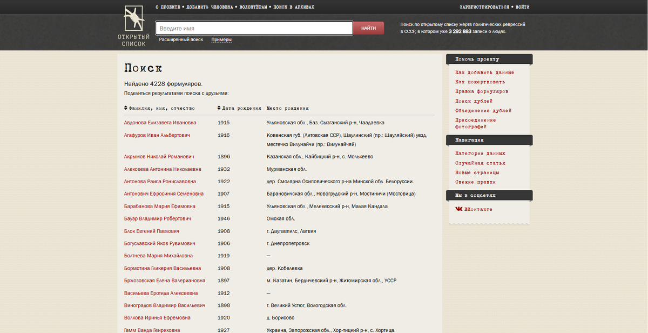This screenshot has height=333, width=648.
Task: Open the Присоединение фотографий link
Action: tap(475, 123)
